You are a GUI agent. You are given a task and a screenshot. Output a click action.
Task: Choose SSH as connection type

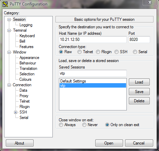(117, 52)
